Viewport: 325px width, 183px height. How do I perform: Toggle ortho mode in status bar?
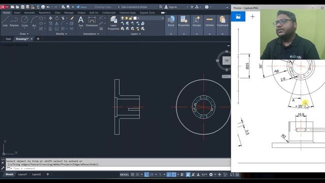[147, 174]
